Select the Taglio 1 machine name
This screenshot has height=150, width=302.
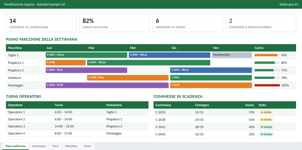pyautogui.click(x=13, y=55)
